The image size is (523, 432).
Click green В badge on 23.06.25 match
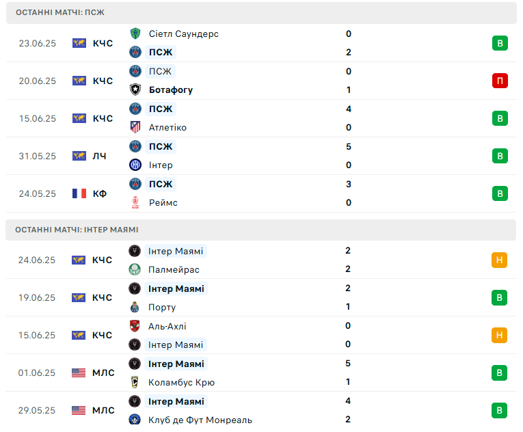click(x=500, y=43)
